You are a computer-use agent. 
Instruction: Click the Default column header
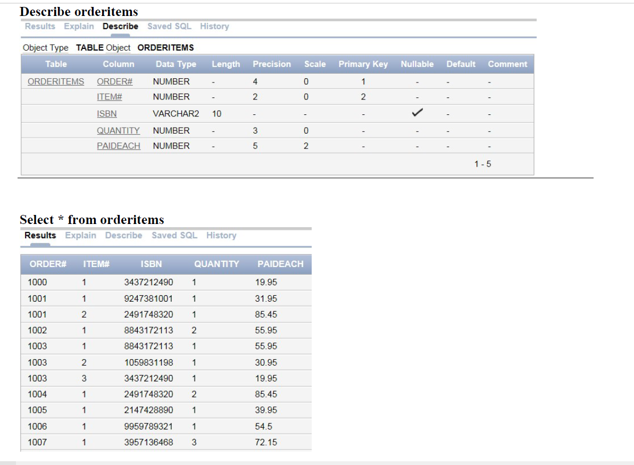(x=461, y=64)
